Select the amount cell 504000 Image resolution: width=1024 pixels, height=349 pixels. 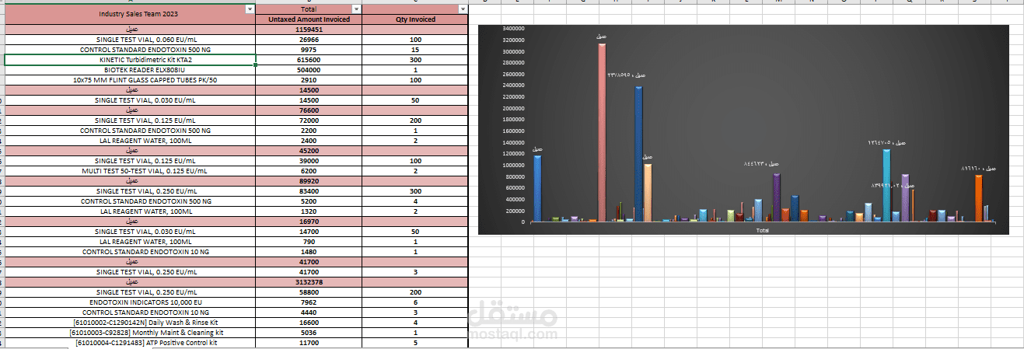pyautogui.click(x=309, y=69)
